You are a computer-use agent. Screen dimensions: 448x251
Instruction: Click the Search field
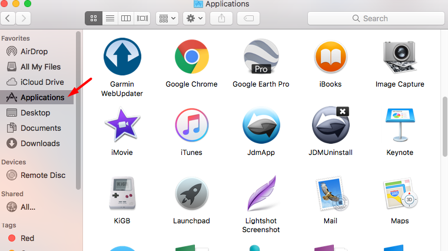376,19
